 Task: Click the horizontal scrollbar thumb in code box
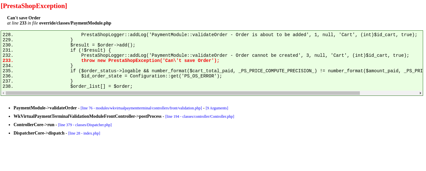[x=183, y=93]
